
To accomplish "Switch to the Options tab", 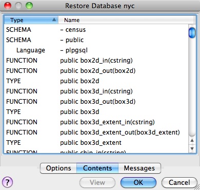I will coord(58,168).
